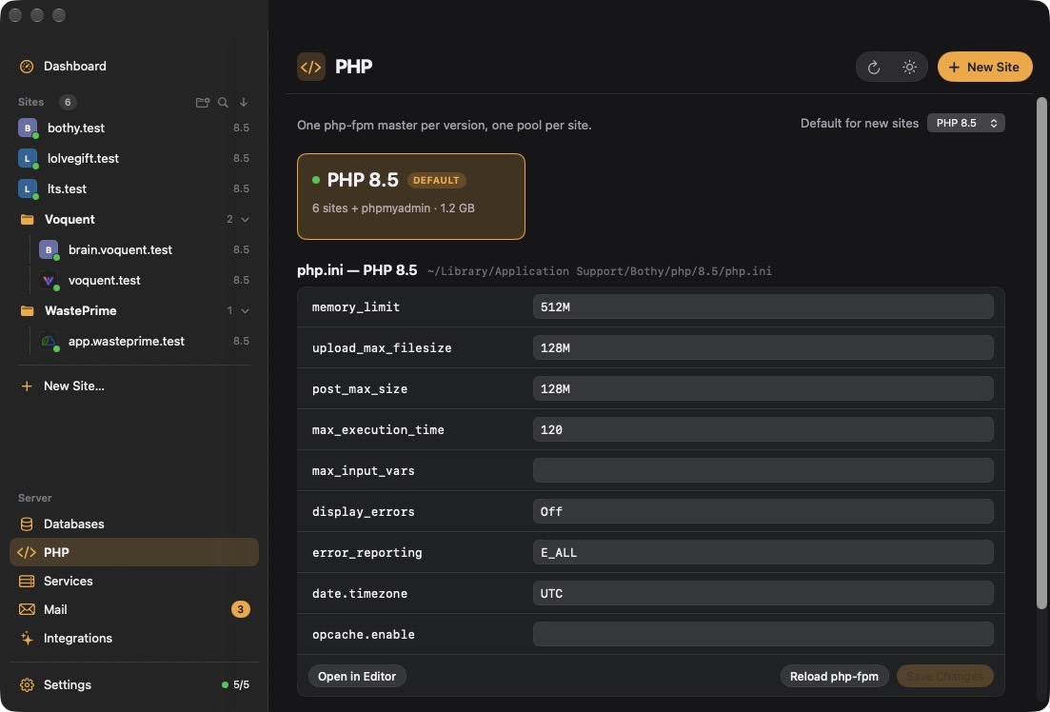Click the orange New Site button

coord(984,67)
